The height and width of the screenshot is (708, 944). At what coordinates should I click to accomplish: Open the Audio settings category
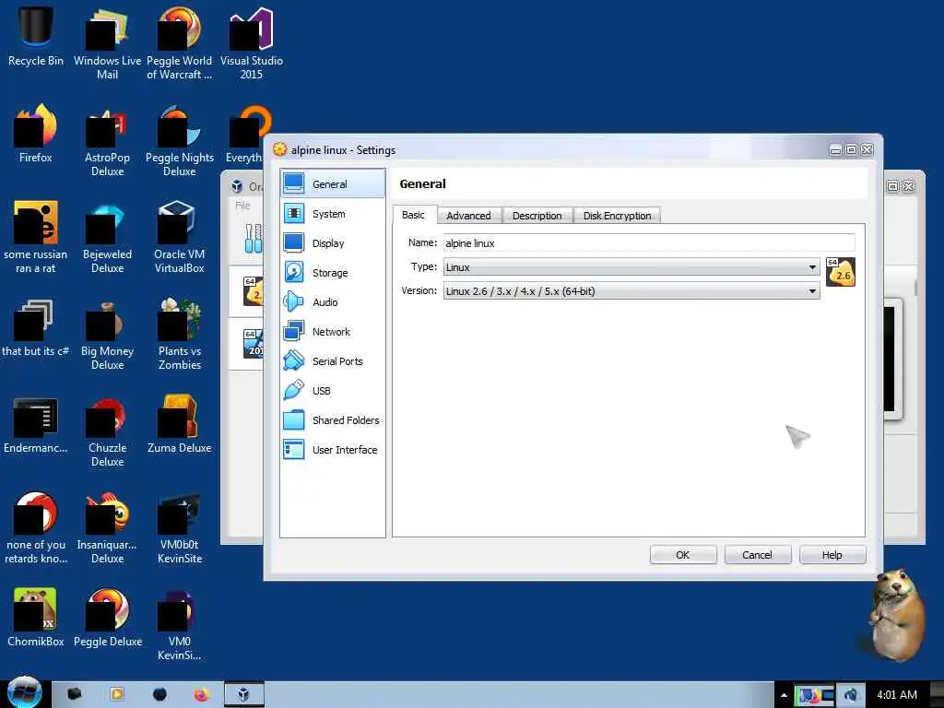pyautogui.click(x=332, y=302)
